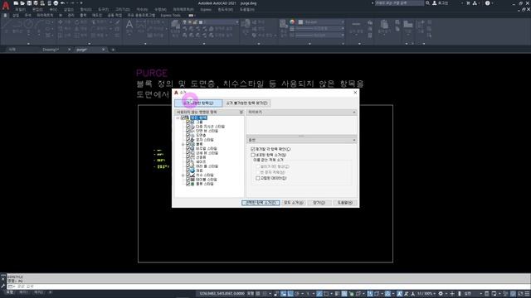
Task: Uncheck the 선종류 item checkbox
Action: tap(188, 157)
